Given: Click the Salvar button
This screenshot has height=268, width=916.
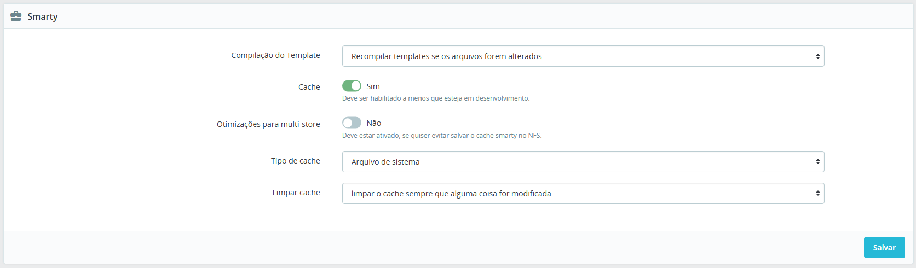Looking at the screenshot, I should (884, 248).
